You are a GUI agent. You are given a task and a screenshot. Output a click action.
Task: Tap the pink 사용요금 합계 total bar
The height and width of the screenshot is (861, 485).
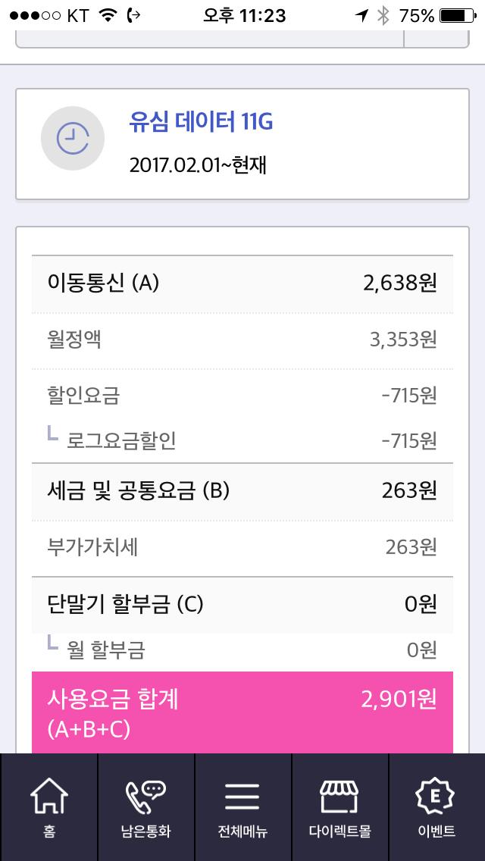point(242,712)
